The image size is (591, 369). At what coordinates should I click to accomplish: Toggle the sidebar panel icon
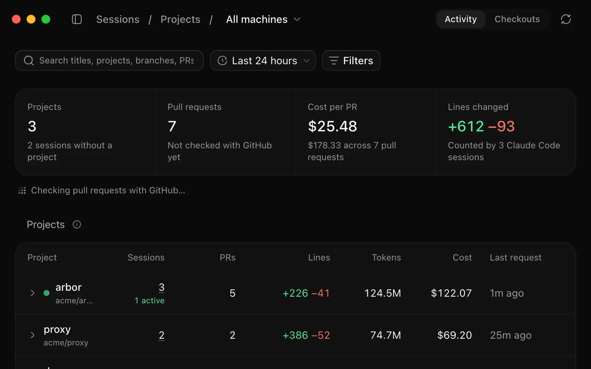(77, 19)
